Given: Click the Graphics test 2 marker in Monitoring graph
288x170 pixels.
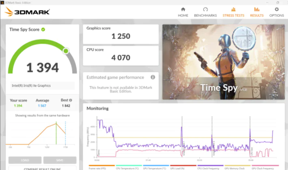Looking at the screenshot, I should (212, 137).
